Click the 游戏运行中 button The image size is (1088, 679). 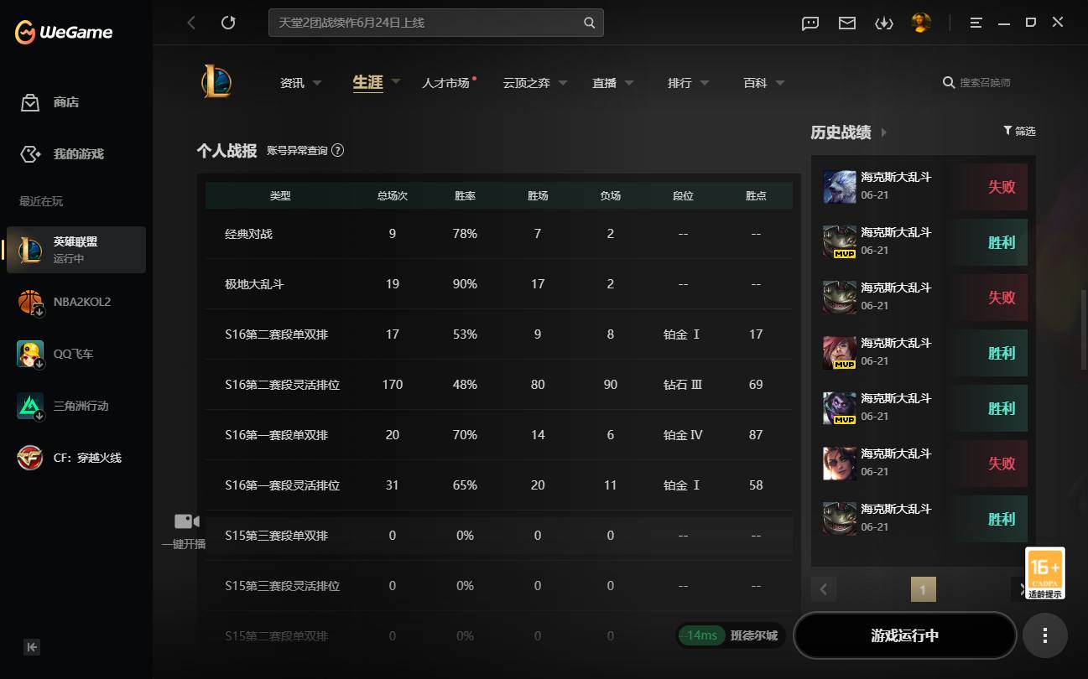[905, 635]
